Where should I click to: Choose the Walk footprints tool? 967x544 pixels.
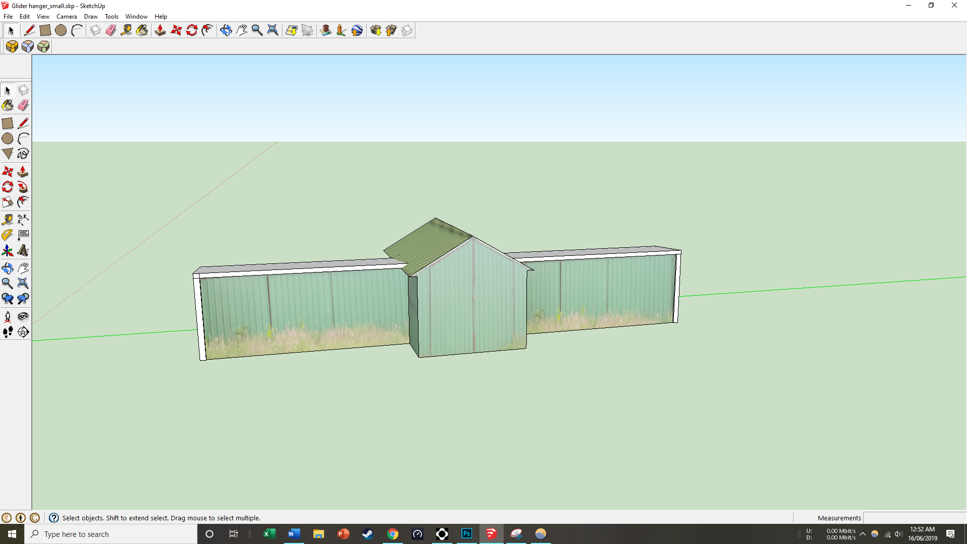pos(8,332)
